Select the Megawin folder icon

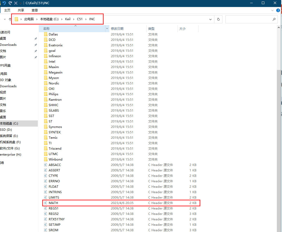tap(46, 72)
